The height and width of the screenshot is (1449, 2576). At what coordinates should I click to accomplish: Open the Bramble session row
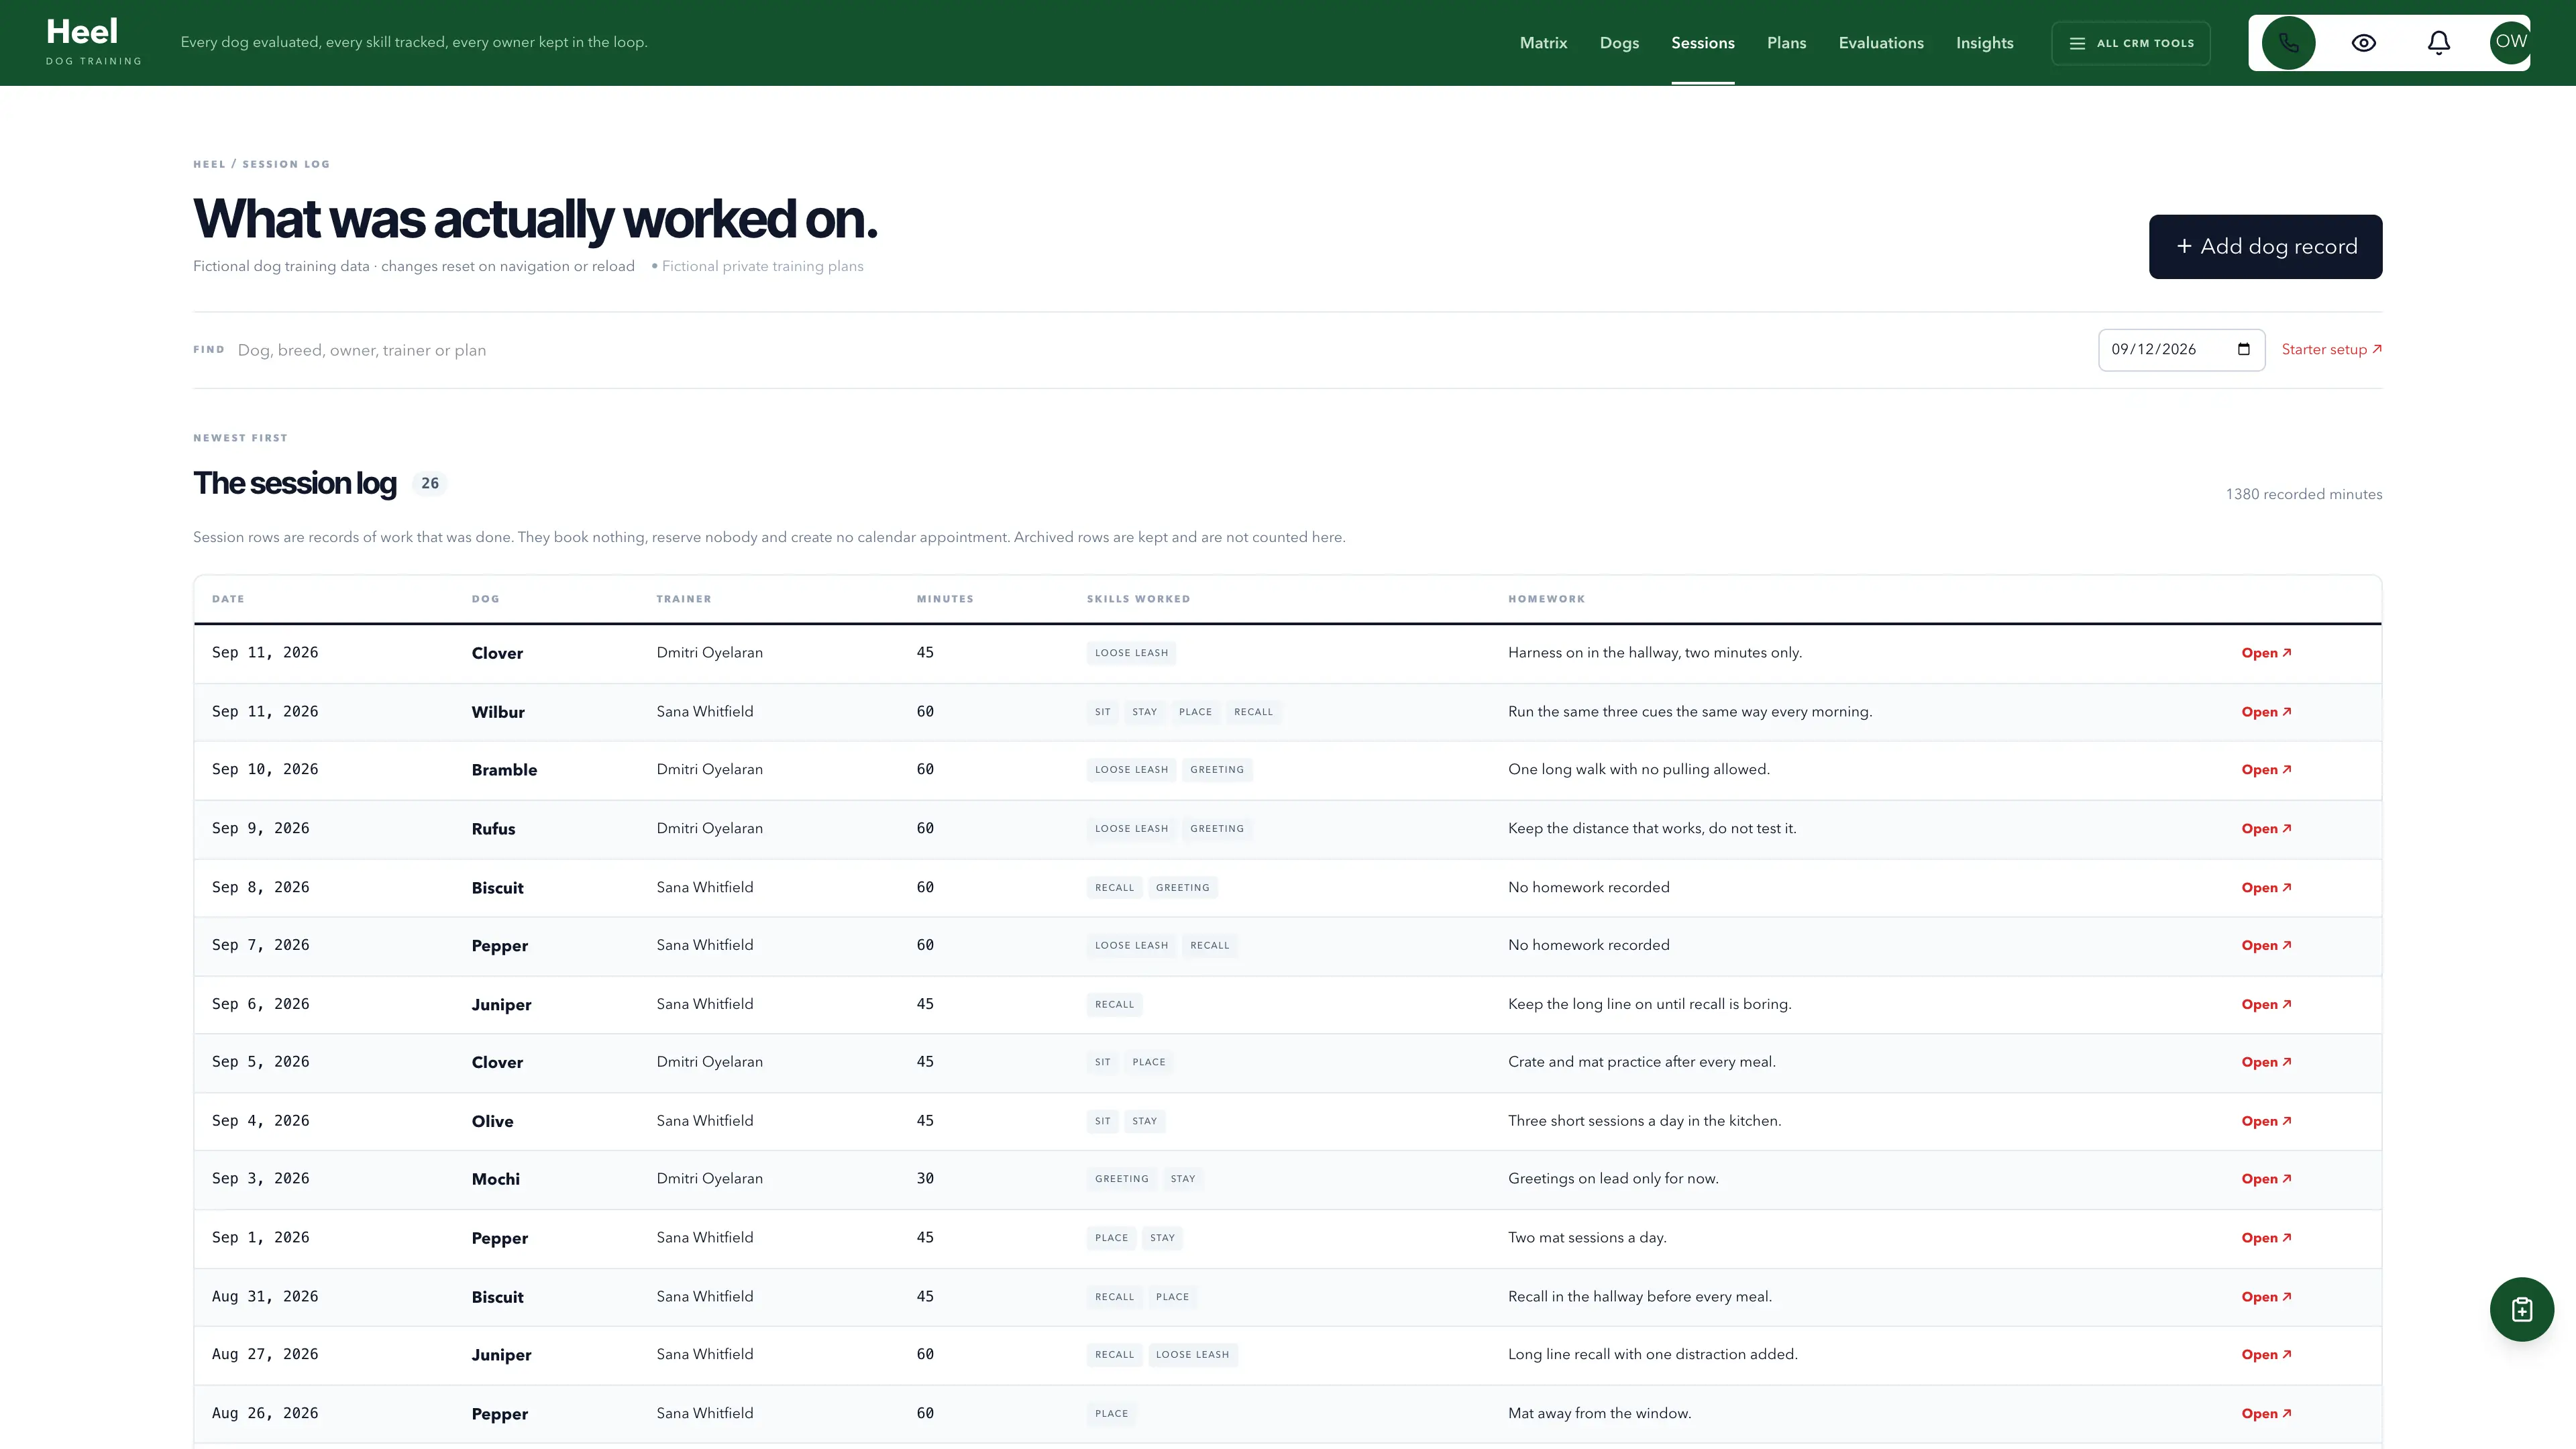(x=2265, y=770)
